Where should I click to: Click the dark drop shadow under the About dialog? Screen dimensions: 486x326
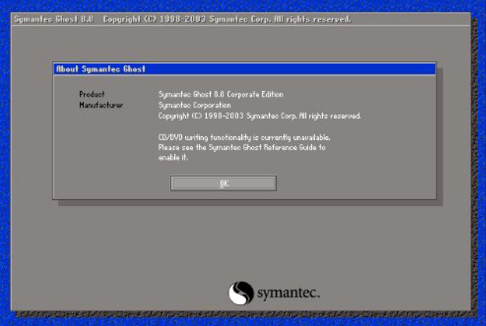[246, 203]
